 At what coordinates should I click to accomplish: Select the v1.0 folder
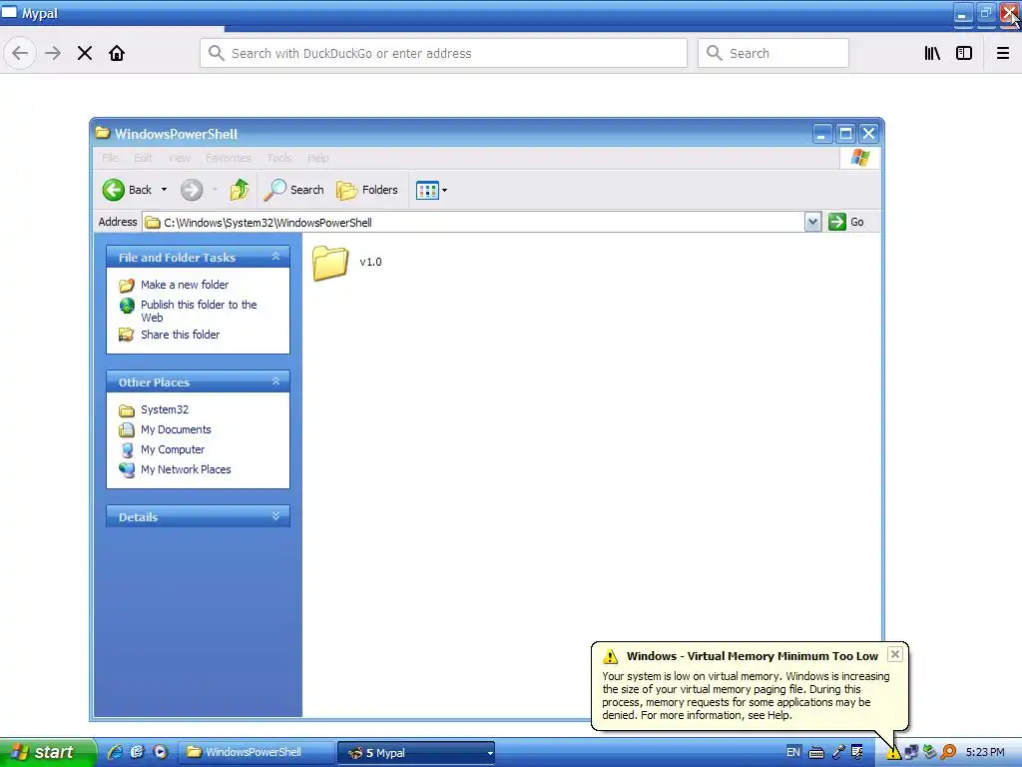(x=346, y=263)
